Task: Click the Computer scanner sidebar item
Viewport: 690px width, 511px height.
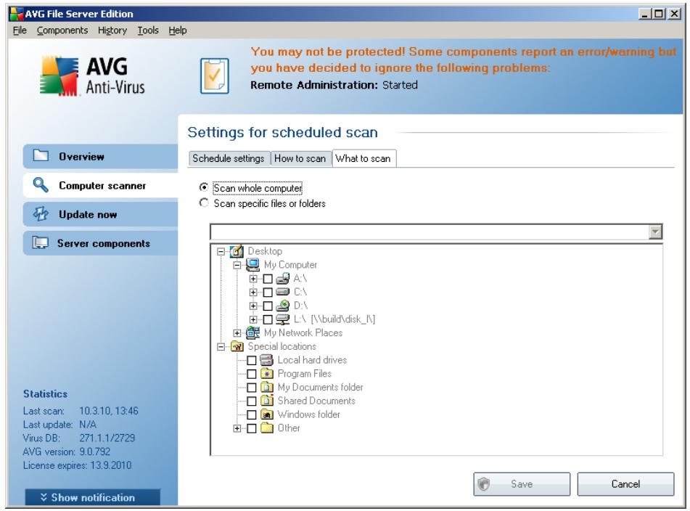Action: [x=100, y=185]
